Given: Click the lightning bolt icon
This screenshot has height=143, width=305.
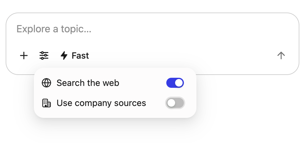Looking at the screenshot, I should 64,56.
